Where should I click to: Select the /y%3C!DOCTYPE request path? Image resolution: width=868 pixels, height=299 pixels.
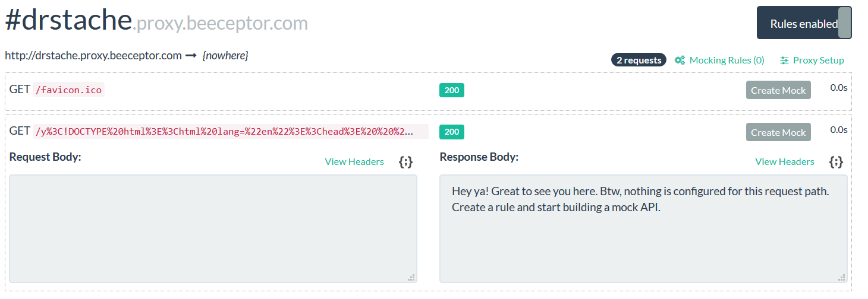click(231, 132)
